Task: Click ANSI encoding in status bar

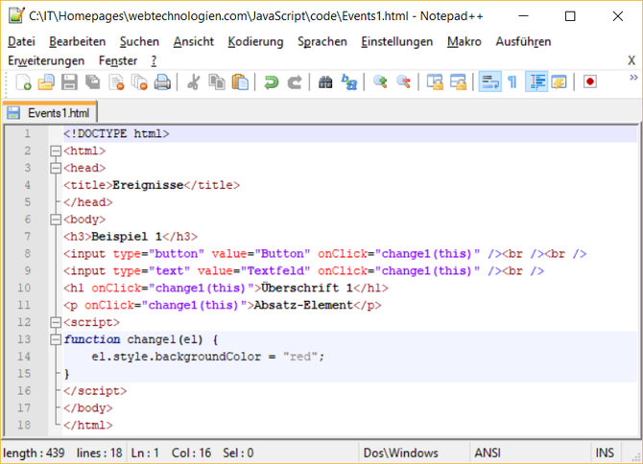Action: [488, 452]
